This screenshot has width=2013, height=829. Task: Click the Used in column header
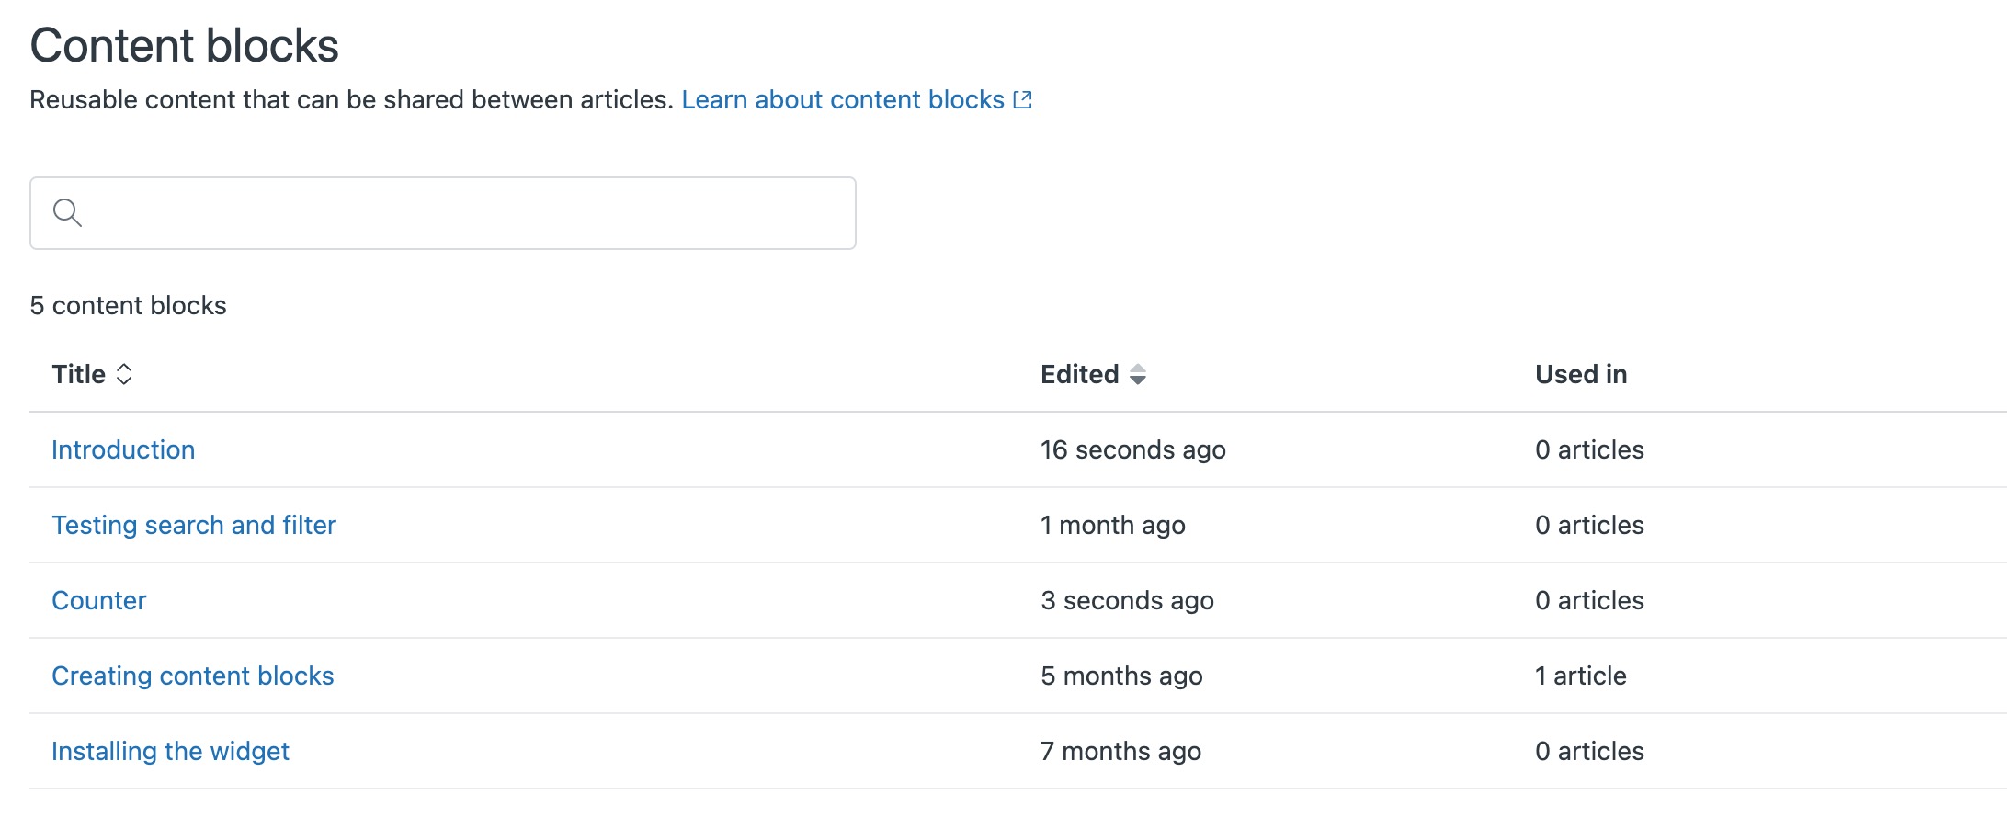(x=1580, y=374)
